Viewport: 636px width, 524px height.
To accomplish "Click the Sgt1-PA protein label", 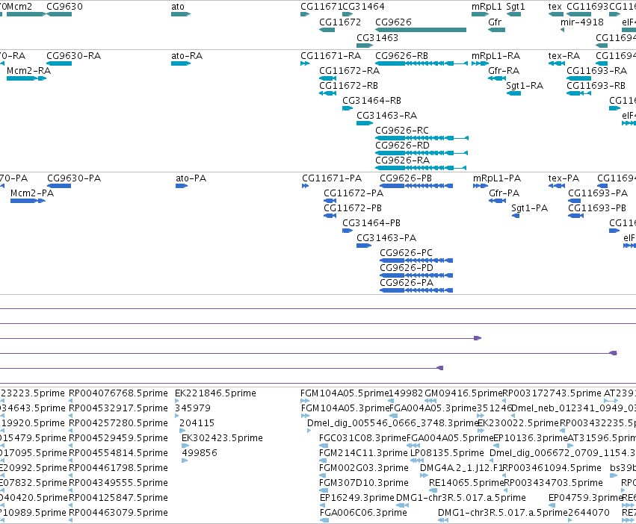I will tap(529, 208).
